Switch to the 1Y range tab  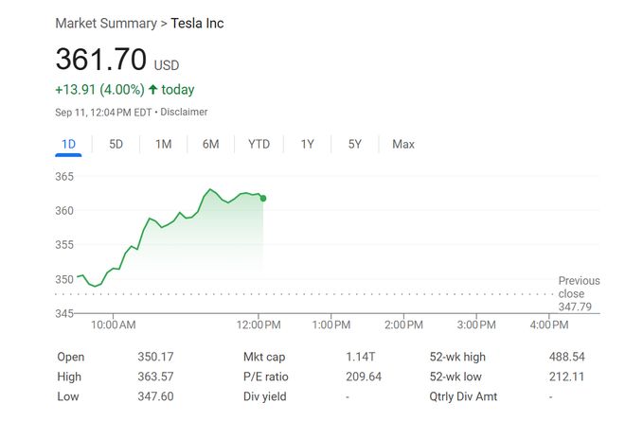307,144
